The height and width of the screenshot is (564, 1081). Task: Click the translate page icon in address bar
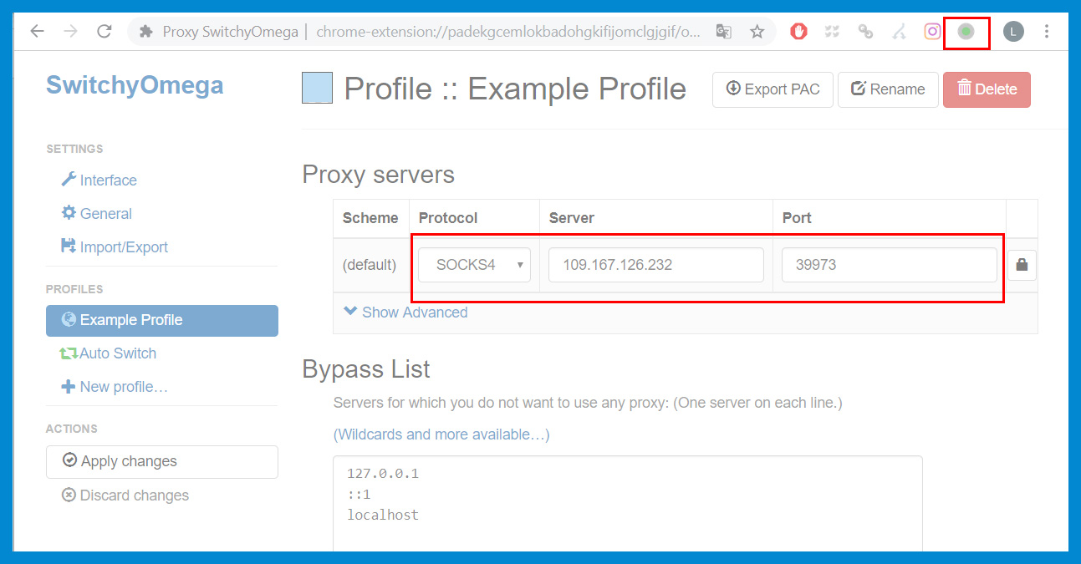724,32
